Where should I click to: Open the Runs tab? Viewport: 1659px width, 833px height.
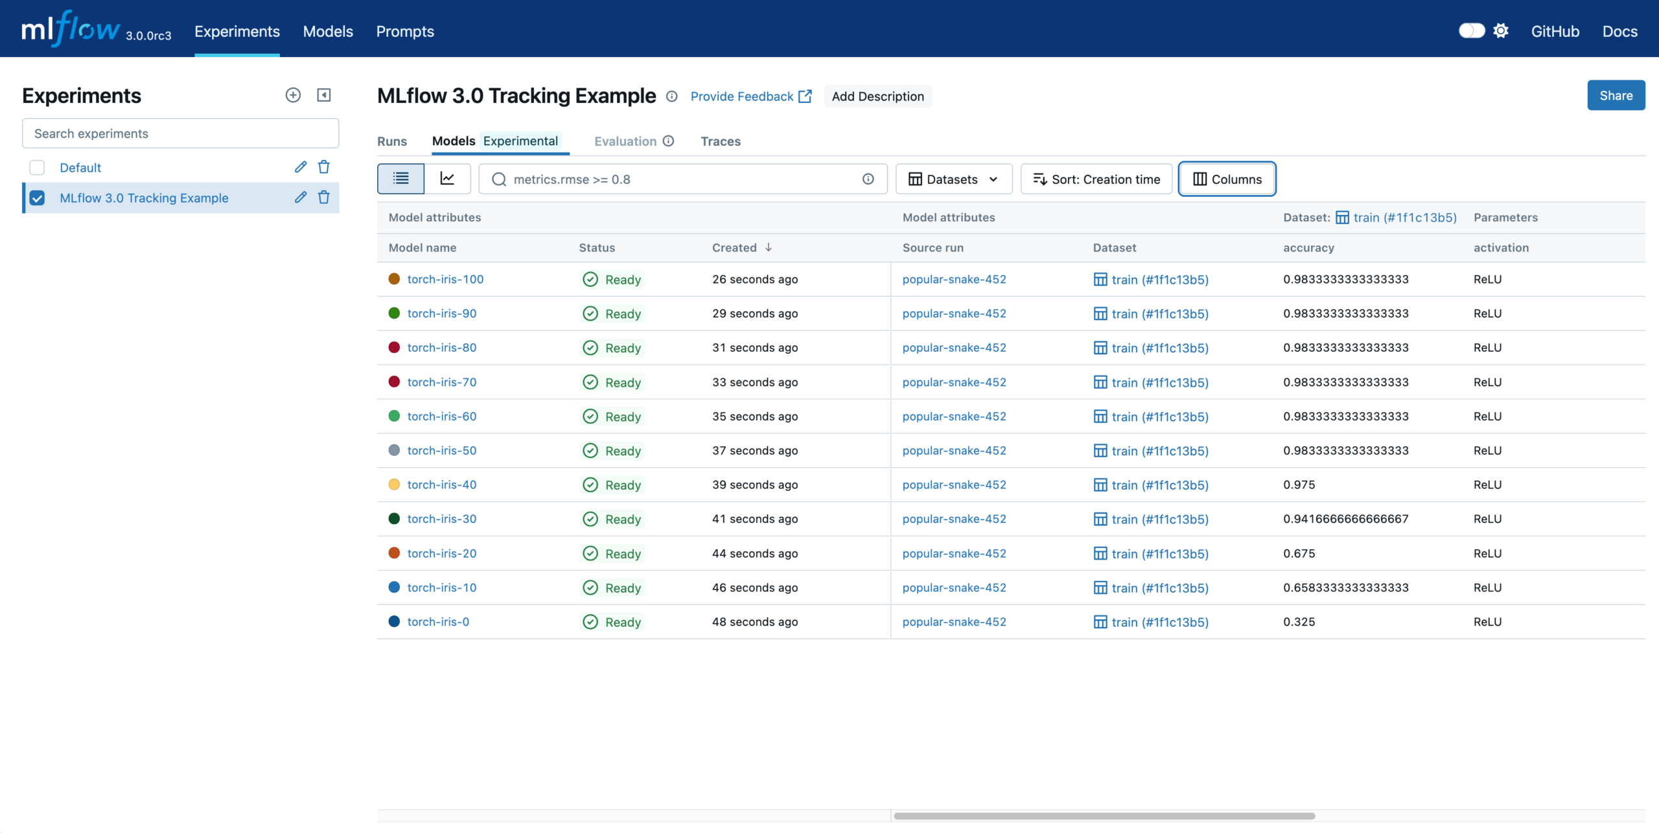pyautogui.click(x=392, y=141)
